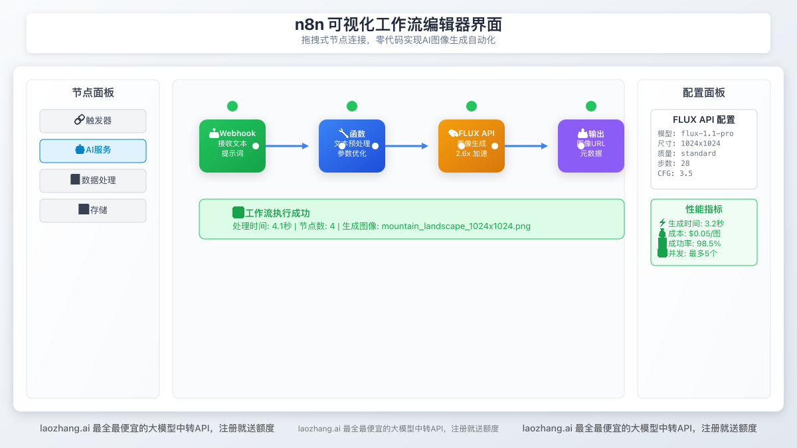Screen dimensions: 797x448
Task: Click the CFG: 3.5 setting
Action: [x=674, y=173]
